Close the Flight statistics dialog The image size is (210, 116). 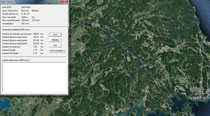(x=64, y=1)
